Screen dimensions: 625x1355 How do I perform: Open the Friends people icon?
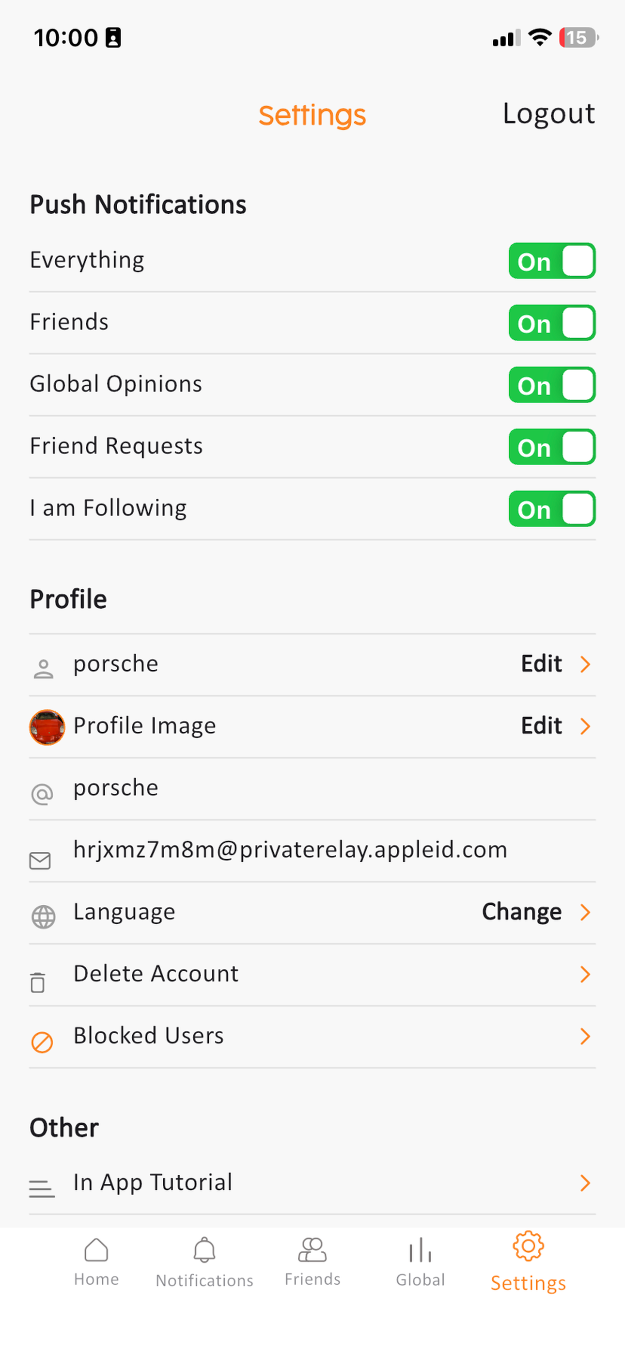pos(312,1250)
